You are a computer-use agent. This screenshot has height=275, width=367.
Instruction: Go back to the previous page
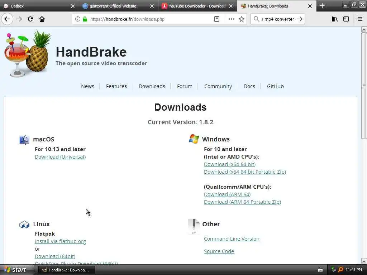pyautogui.click(x=7, y=19)
